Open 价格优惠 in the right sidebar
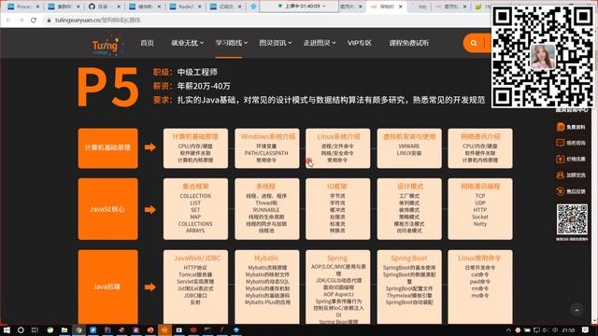 [x=571, y=159]
